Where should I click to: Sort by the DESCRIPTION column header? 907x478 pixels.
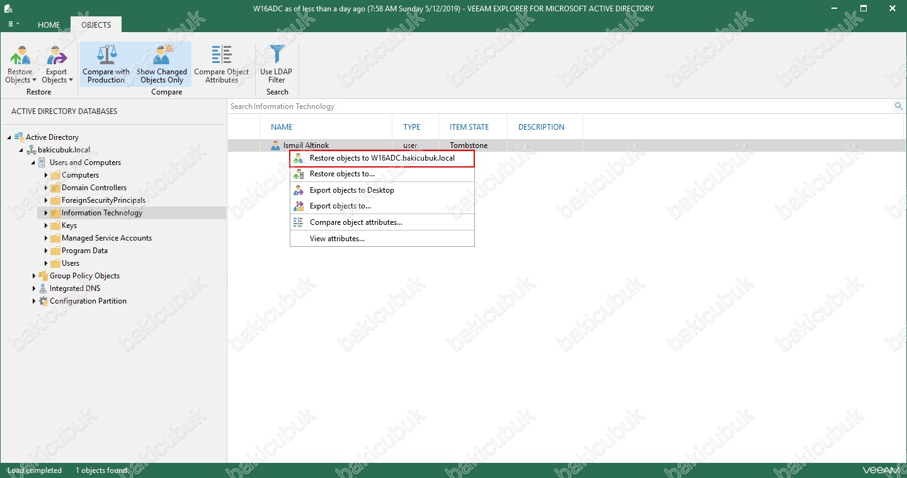click(541, 127)
